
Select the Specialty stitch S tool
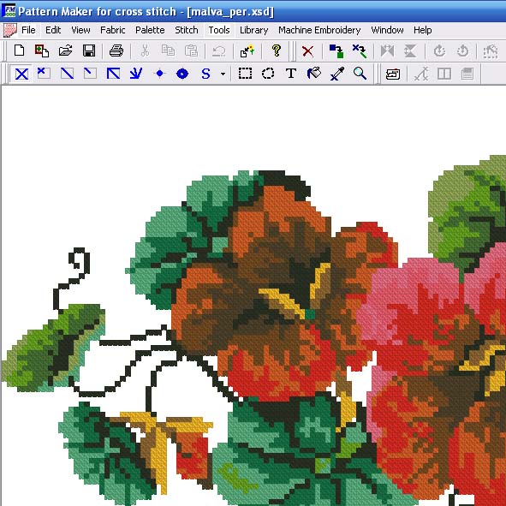pyautogui.click(x=205, y=74)
